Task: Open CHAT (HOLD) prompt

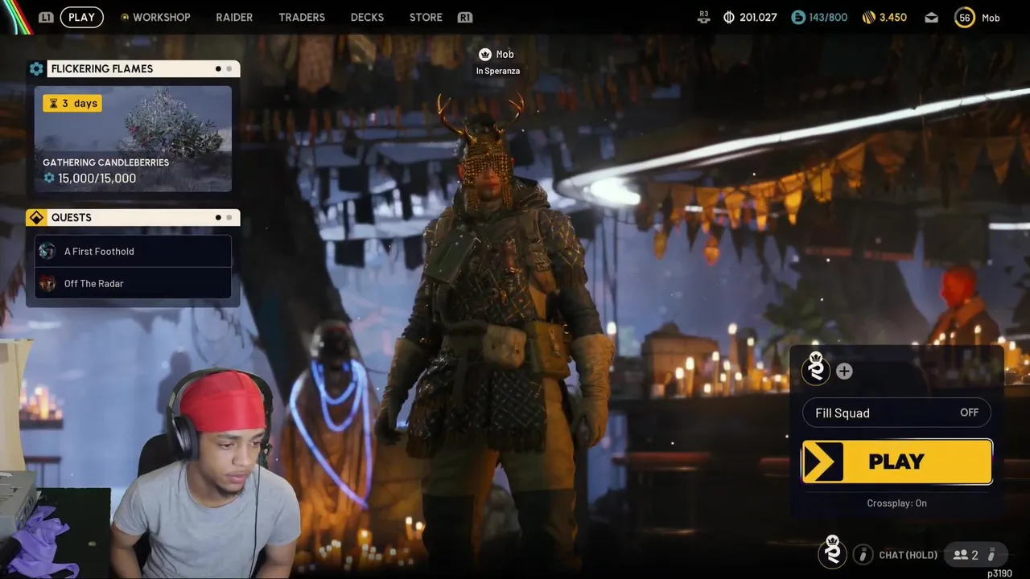Action: coord(908,555)
